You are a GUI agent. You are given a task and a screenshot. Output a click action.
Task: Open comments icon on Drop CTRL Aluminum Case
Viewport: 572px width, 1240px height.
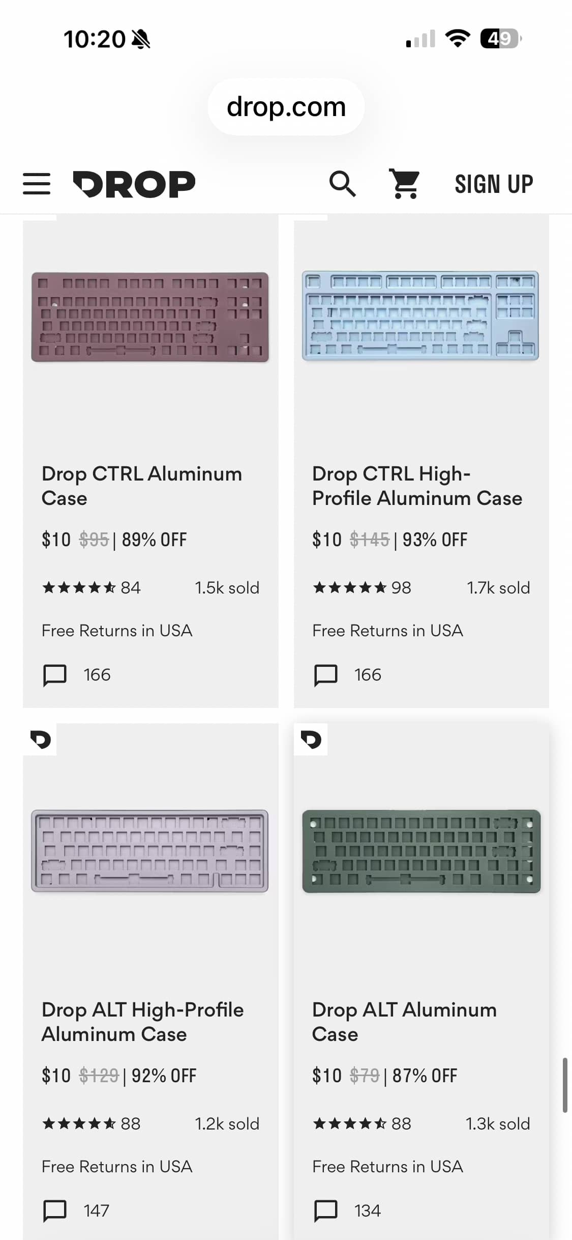point(55,675)
